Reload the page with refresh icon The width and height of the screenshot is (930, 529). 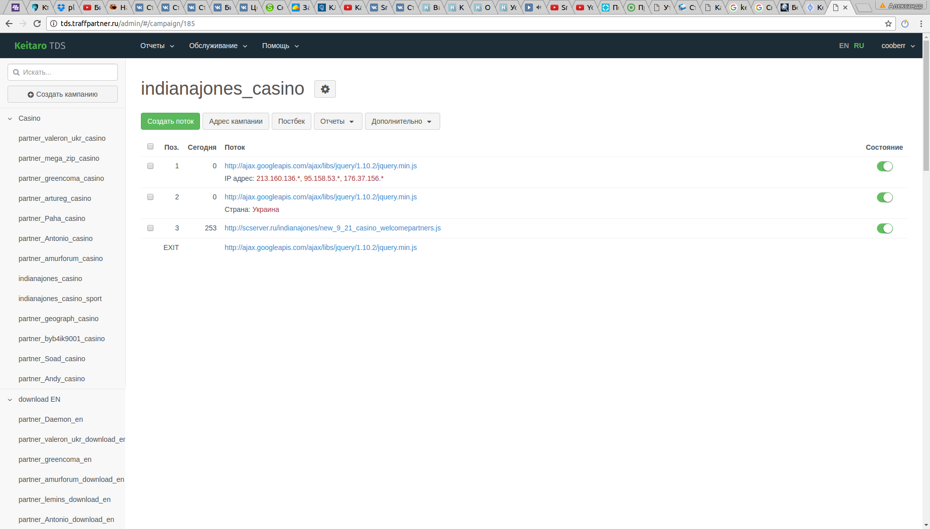click(37, 24)
